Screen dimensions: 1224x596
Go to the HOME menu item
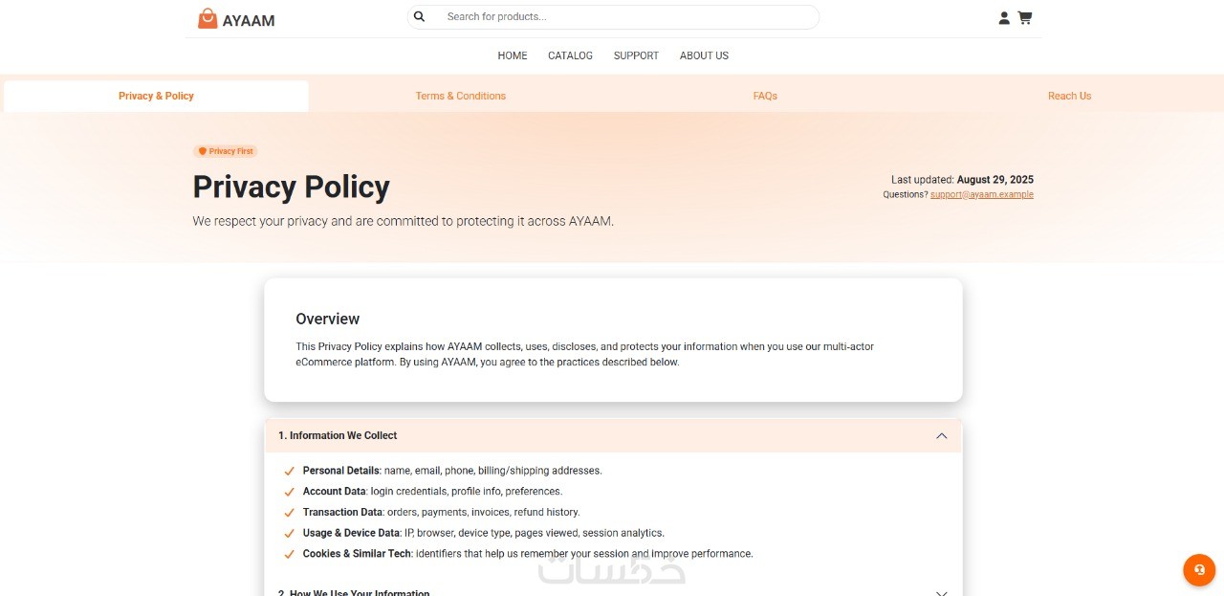tap(513, 55)
